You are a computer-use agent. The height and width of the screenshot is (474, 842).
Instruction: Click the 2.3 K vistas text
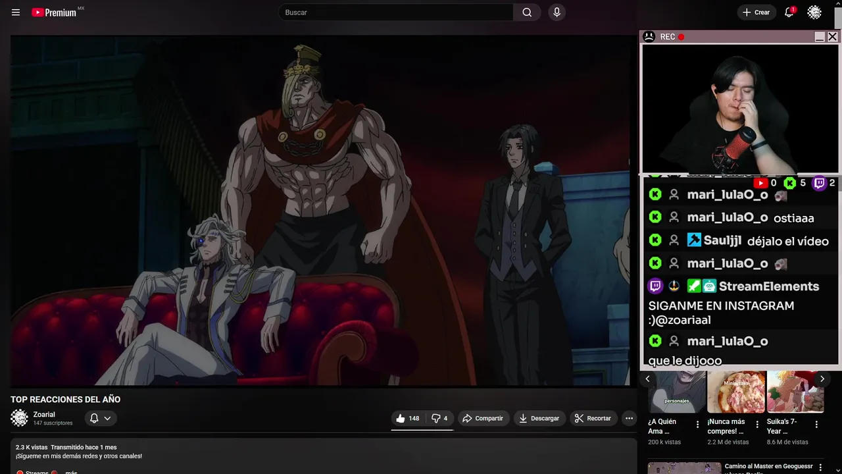[32, 447]
